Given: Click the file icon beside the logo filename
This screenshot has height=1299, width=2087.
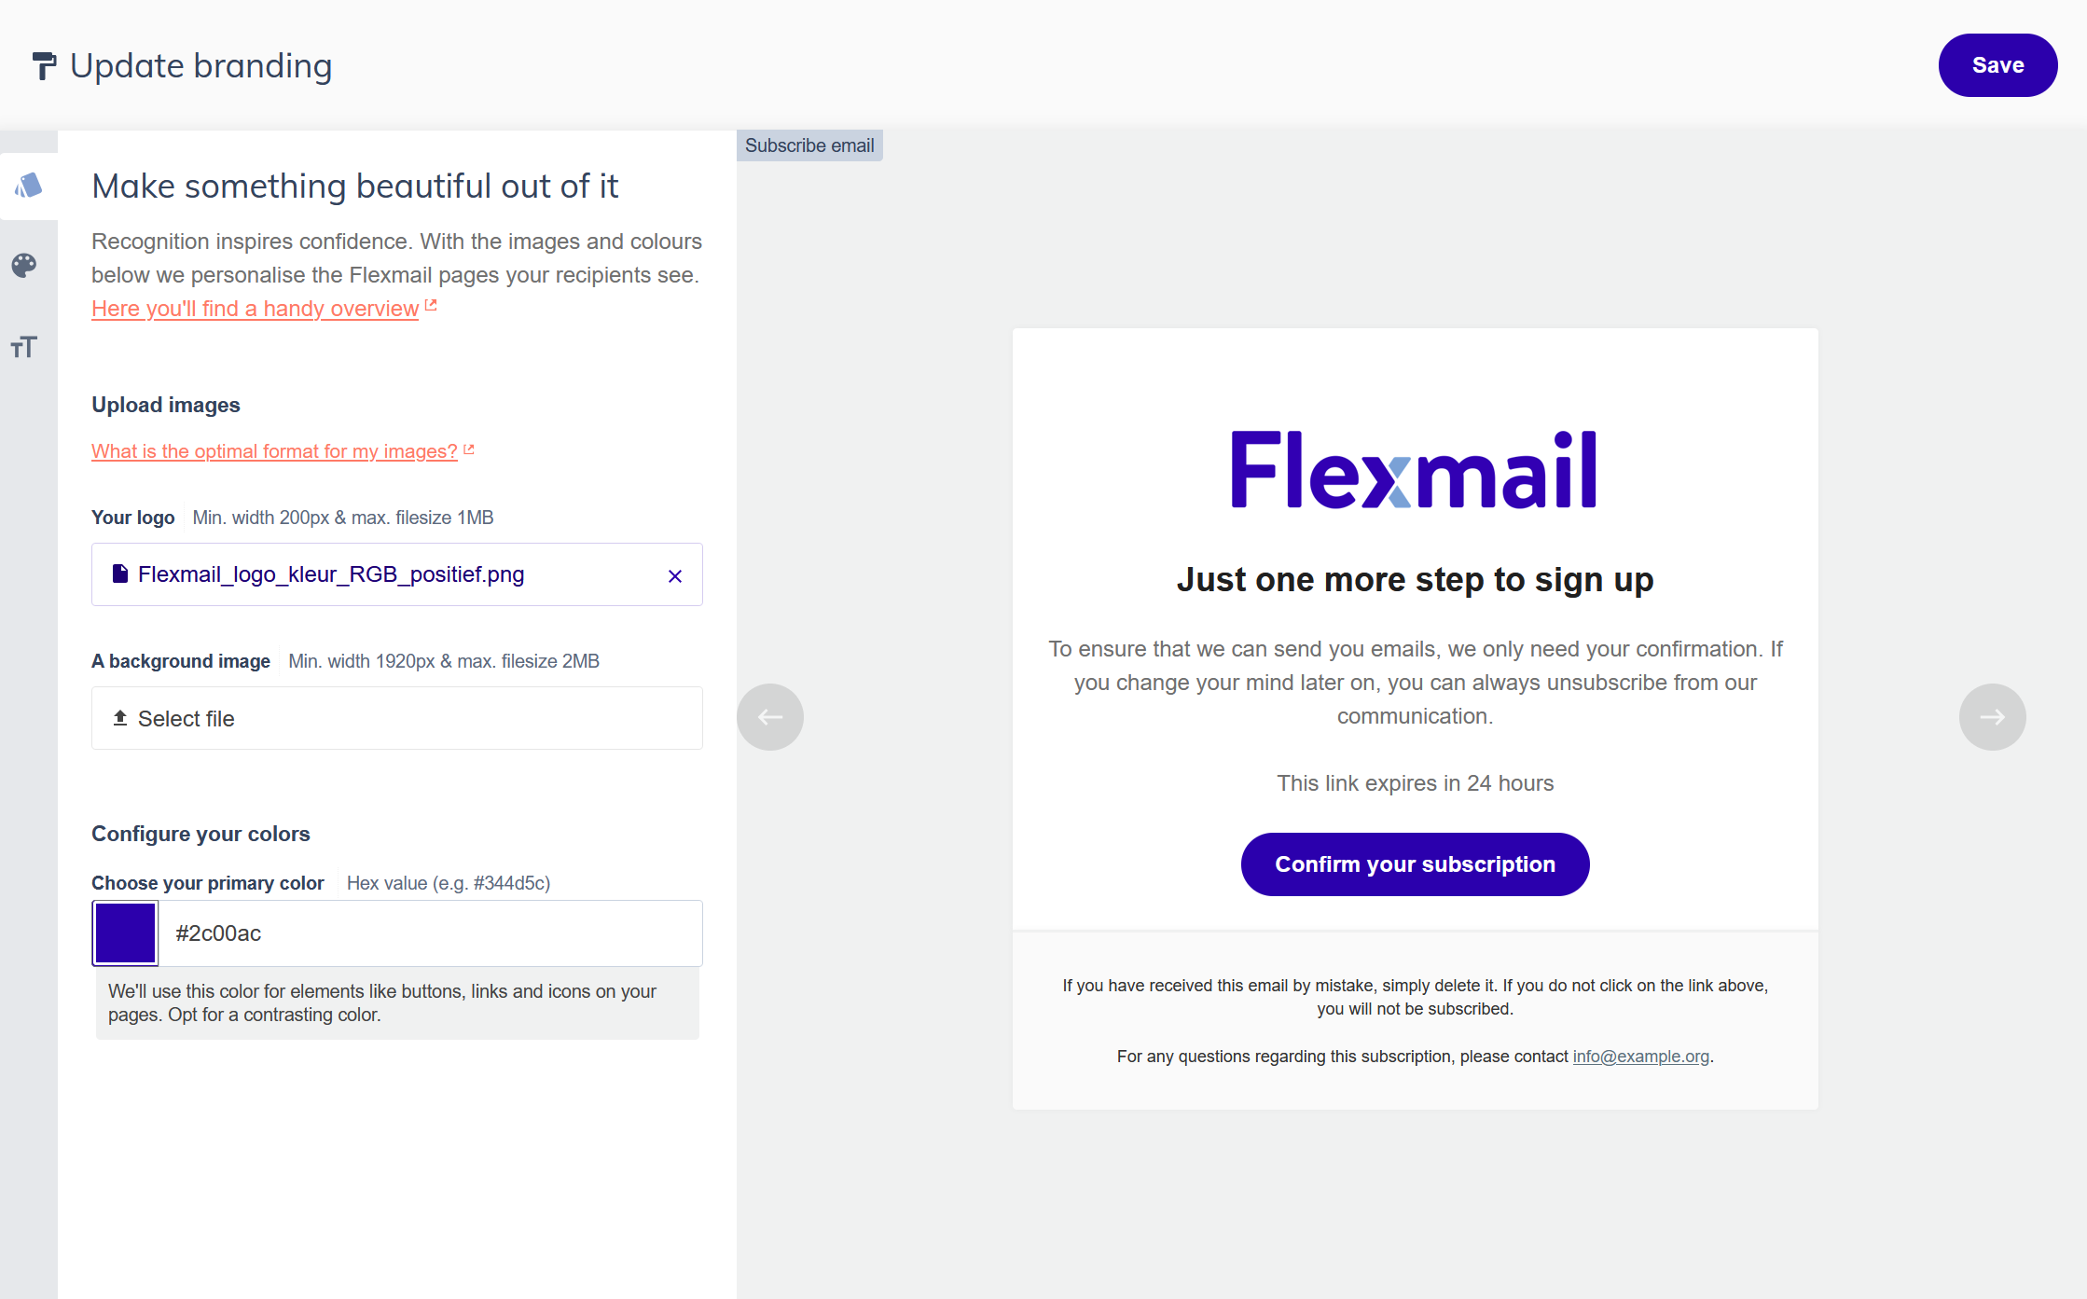Looking at the screenshot, I should point(120,573).
